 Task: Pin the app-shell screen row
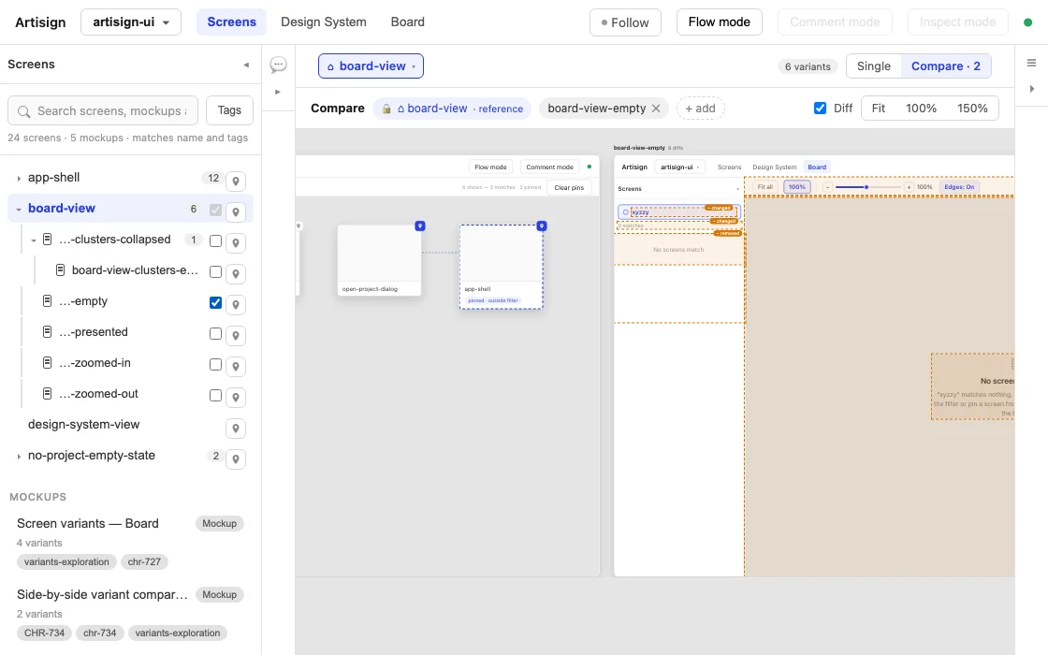pyautogui.click(x=235, y=182)
